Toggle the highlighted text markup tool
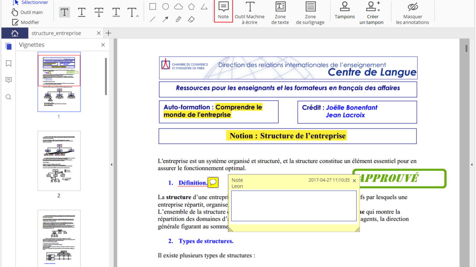 point(65,12)
